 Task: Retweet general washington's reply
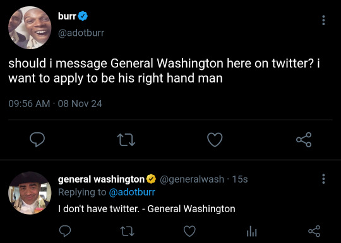pyautogui.click(x=127, y=231)
